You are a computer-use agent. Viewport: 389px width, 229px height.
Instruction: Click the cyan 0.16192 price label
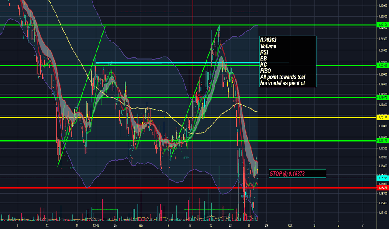coord(383,178)
